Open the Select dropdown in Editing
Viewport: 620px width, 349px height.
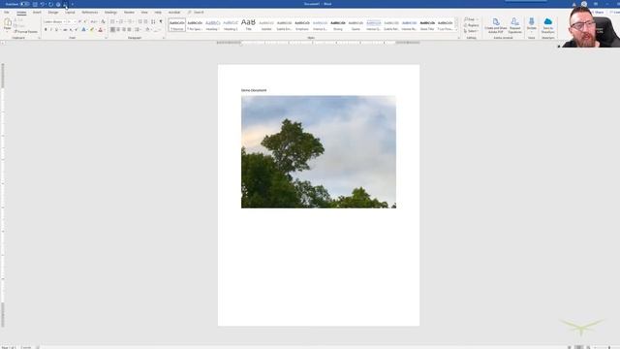(x=472, y=31)
